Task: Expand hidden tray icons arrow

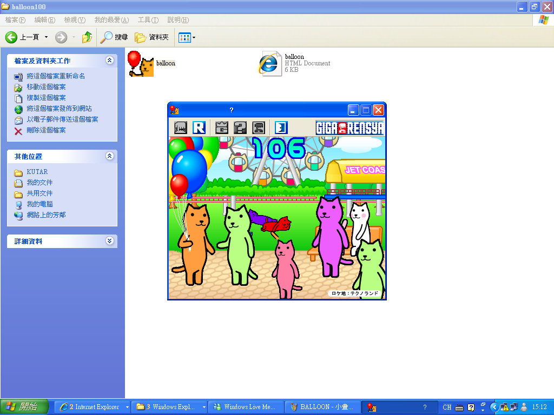Action: point(494,407)
